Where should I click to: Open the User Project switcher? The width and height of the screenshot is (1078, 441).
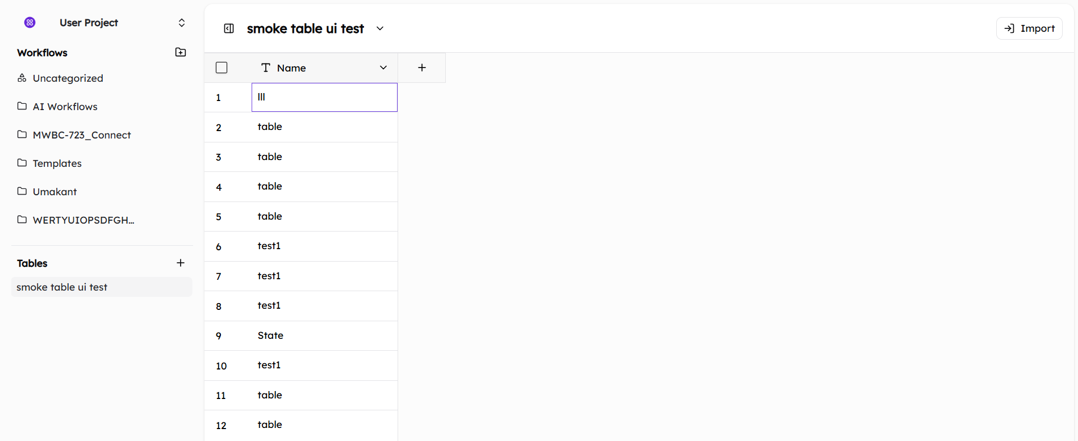(x=182, y=23)
